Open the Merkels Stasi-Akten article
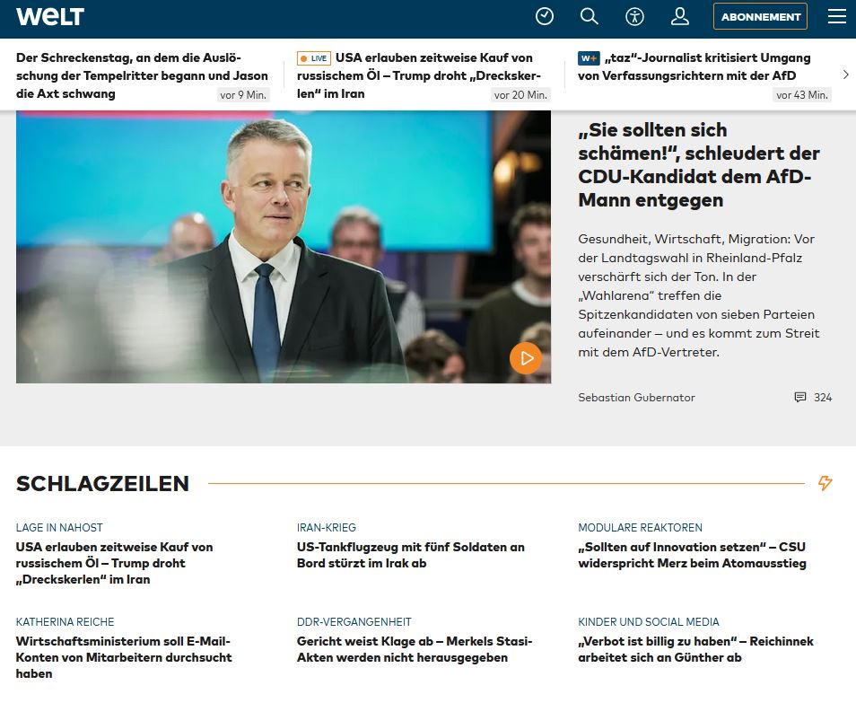Viewport: 856px width, 703px height. [415, 649]
